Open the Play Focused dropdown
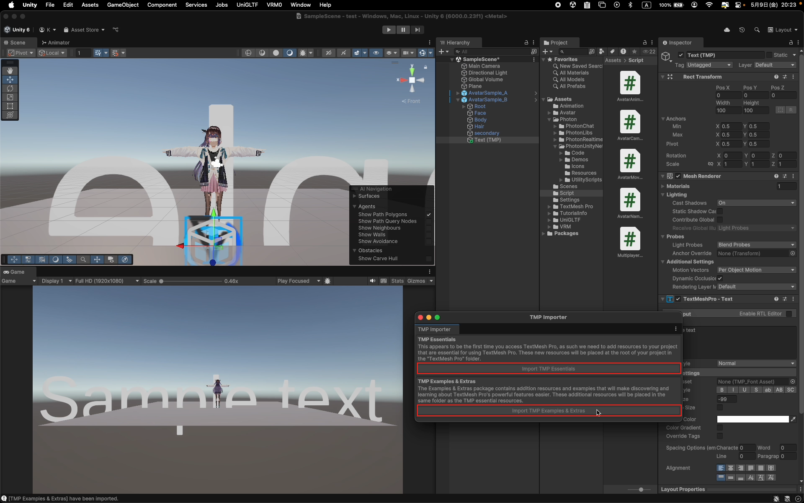The image size is (804, 503). (x=299, y=281)
